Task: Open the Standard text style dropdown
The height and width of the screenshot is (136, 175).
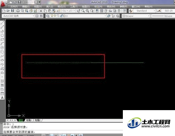Action: (144, 11)
